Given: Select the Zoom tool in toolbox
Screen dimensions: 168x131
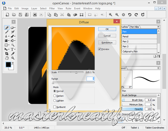Looking at the screenshot, I should pos(13,58).
